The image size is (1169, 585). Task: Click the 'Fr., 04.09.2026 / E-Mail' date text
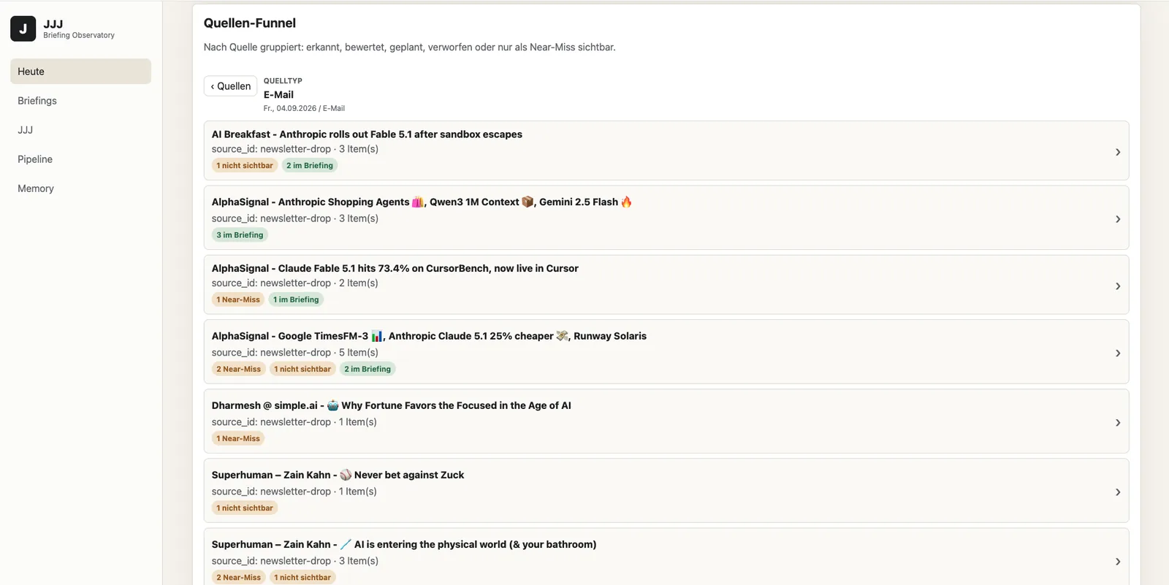pos(304,108)
